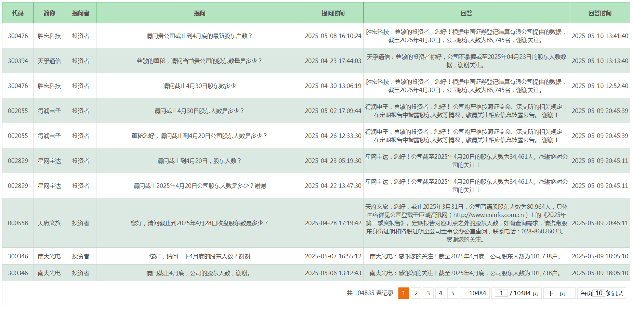This screenshot has width=633, height=309.
Task: Click question time 2025-04-28 17:19:42
Action: point(333,223)
